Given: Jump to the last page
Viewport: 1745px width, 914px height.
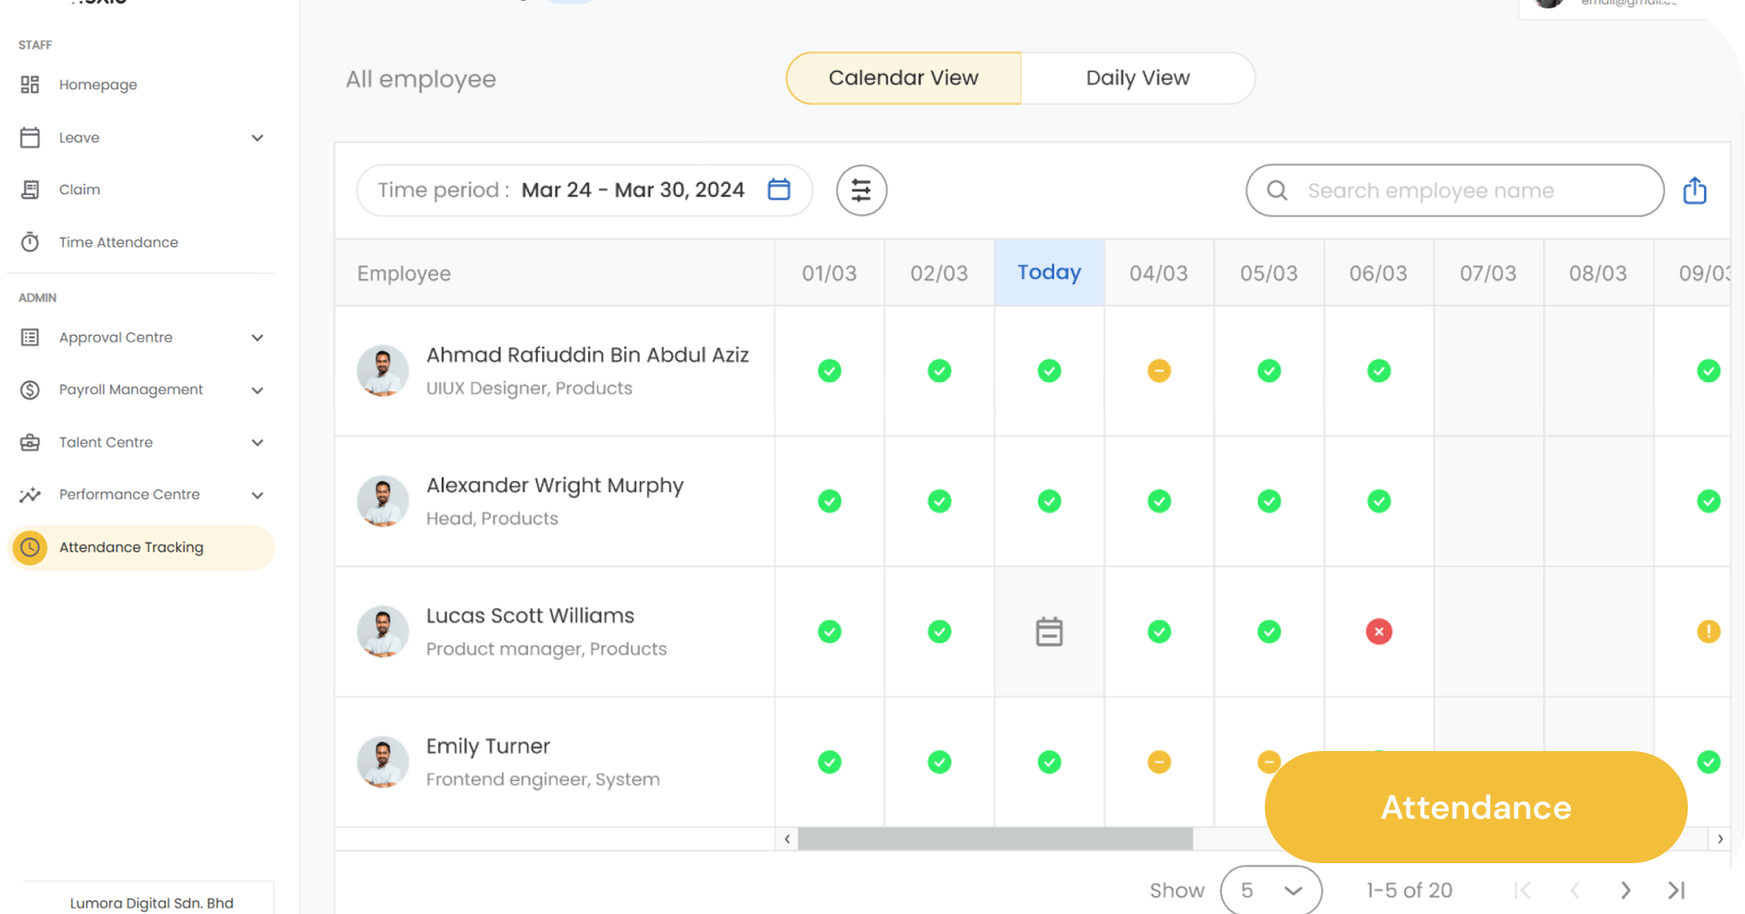Looking at the screenshot, I should click(1677, 890).
